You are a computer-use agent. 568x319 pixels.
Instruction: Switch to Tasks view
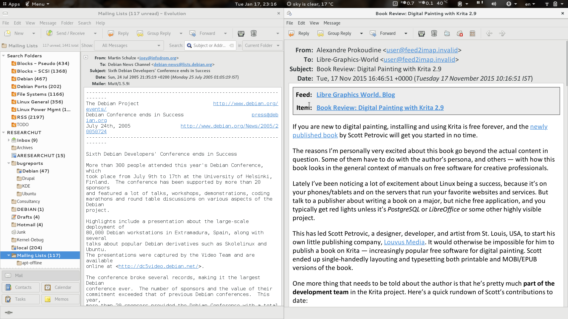click(21, 299)
